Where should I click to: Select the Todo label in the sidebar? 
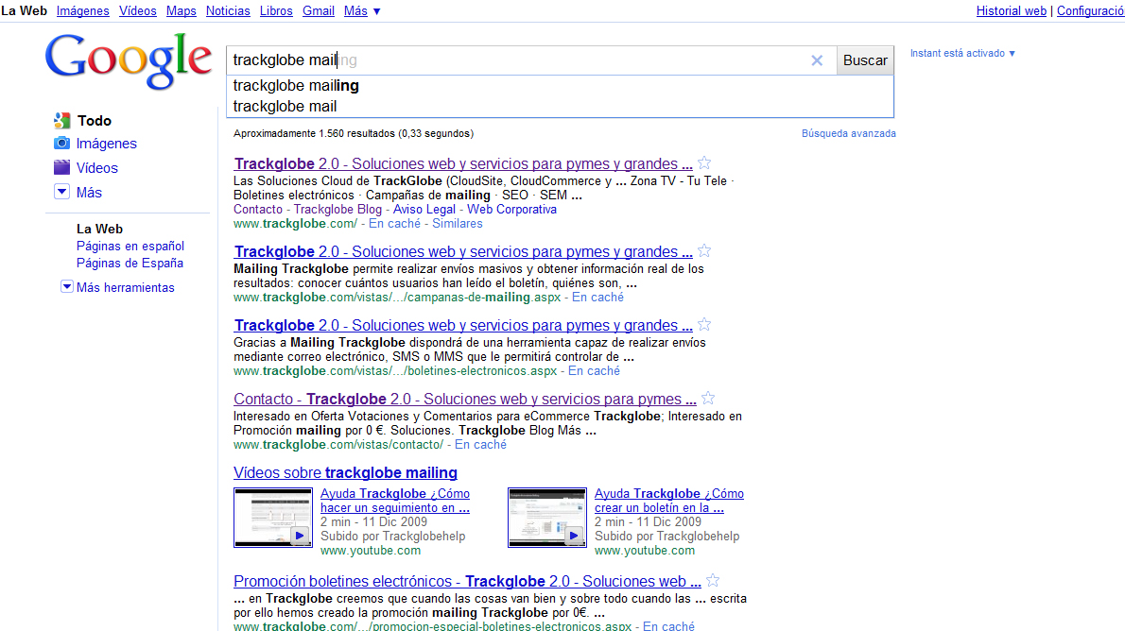coord(94,121)
